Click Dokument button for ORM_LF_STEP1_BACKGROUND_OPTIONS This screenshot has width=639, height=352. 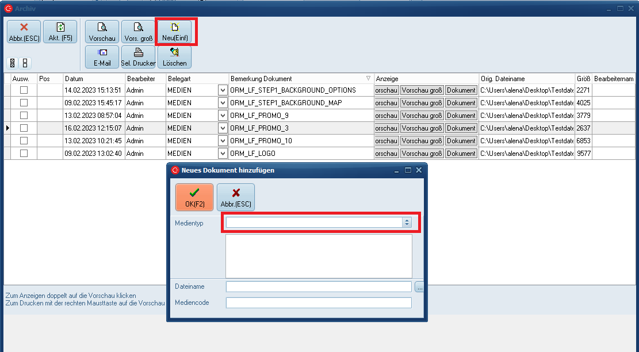[x=461, y=90]
